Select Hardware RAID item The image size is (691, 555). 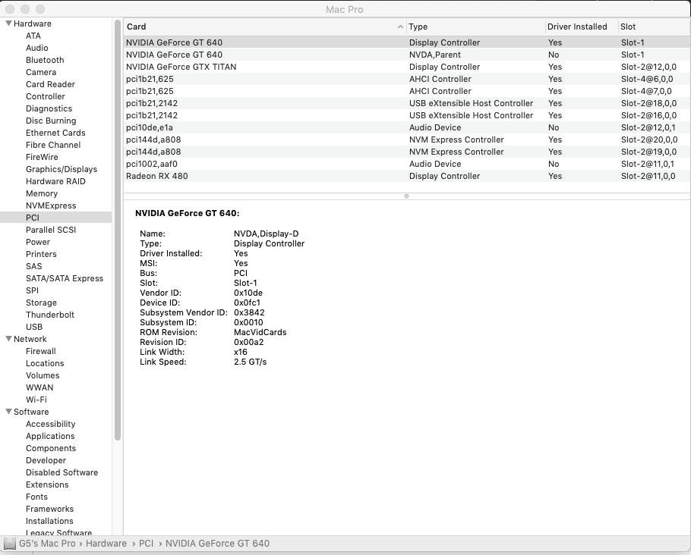pos(55,181)
